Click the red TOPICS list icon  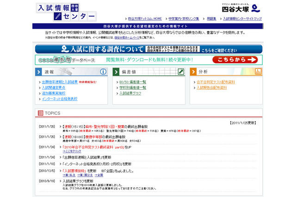pos(40,113)
